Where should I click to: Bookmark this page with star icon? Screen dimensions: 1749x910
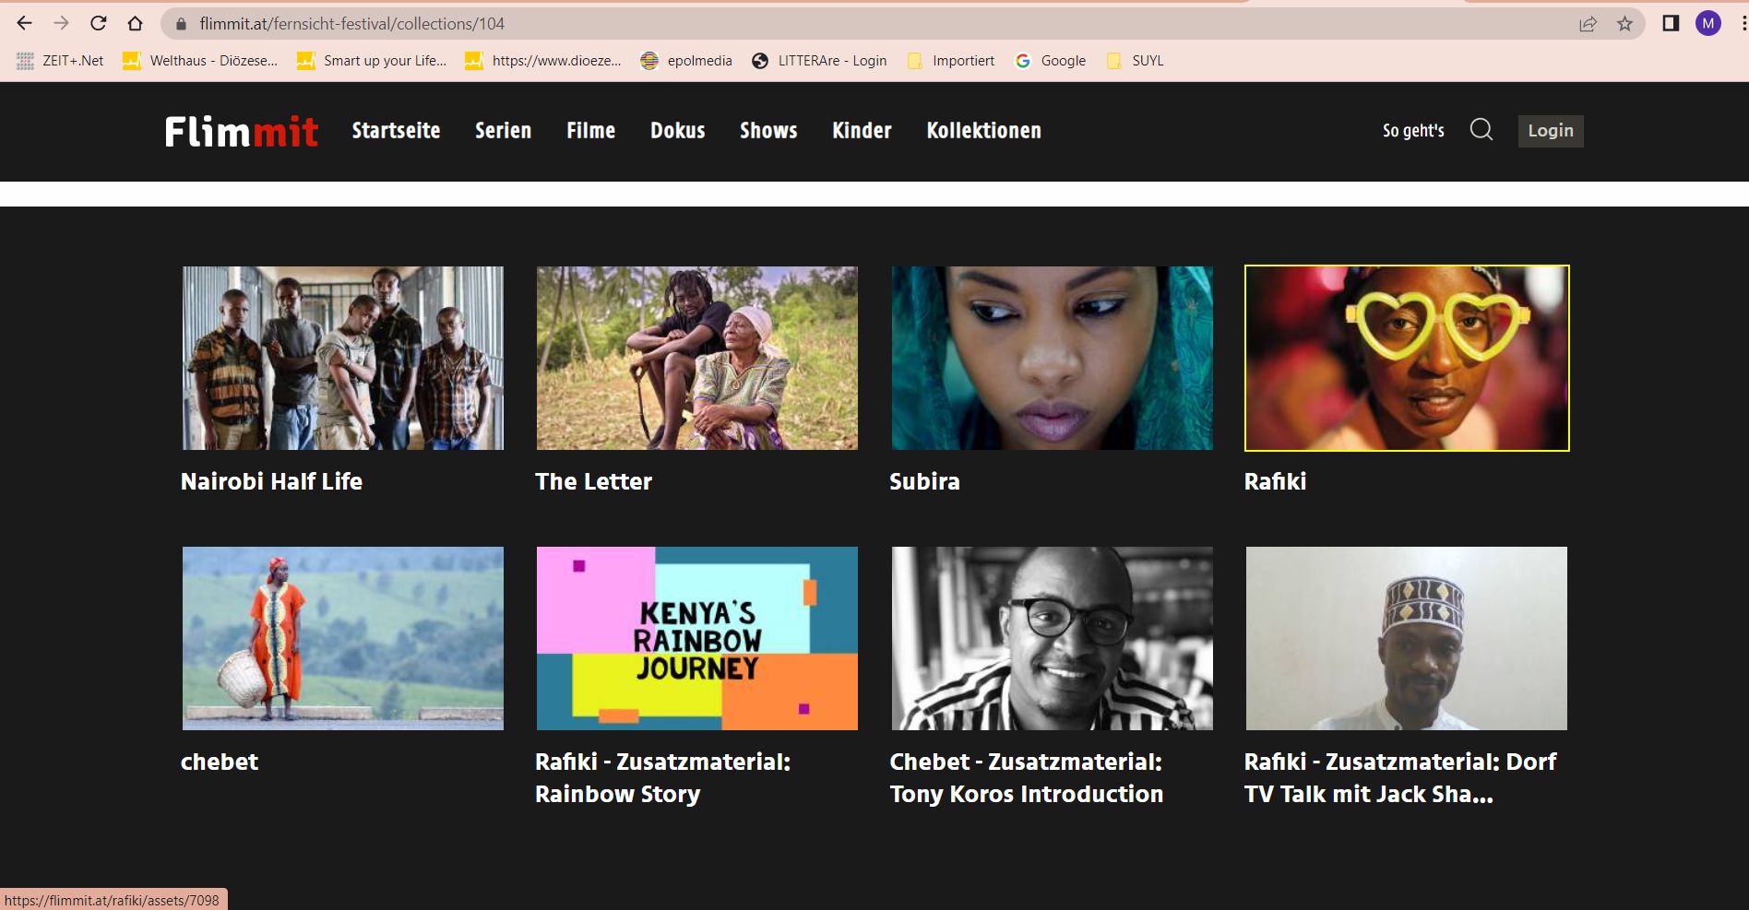pyautogui.click(x=1624, y=24)
